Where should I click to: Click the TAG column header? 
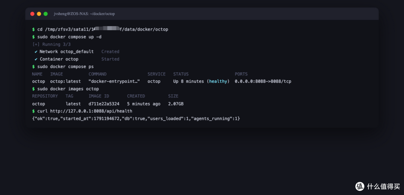tap(69, 96)
